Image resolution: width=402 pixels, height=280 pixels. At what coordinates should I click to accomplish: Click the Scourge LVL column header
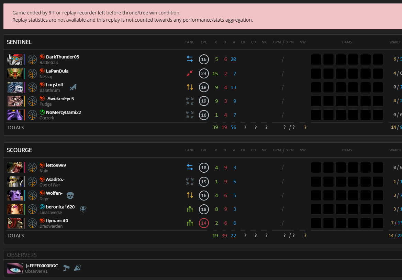pyautogui.click(x=204, y=150)
